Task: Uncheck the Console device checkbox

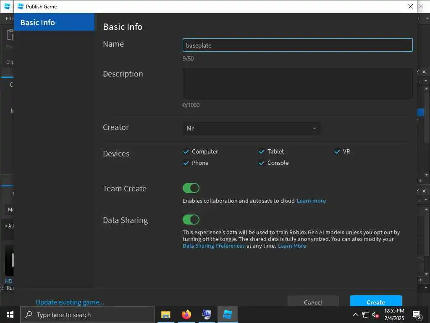Action: (x=261, y=163)
